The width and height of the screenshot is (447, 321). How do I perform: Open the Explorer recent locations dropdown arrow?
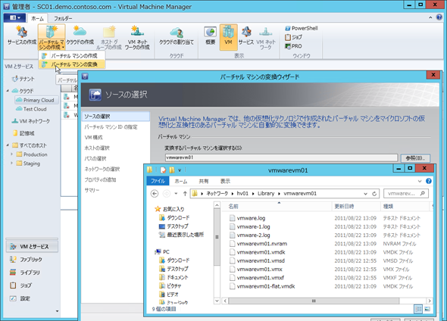click(176, 193)
